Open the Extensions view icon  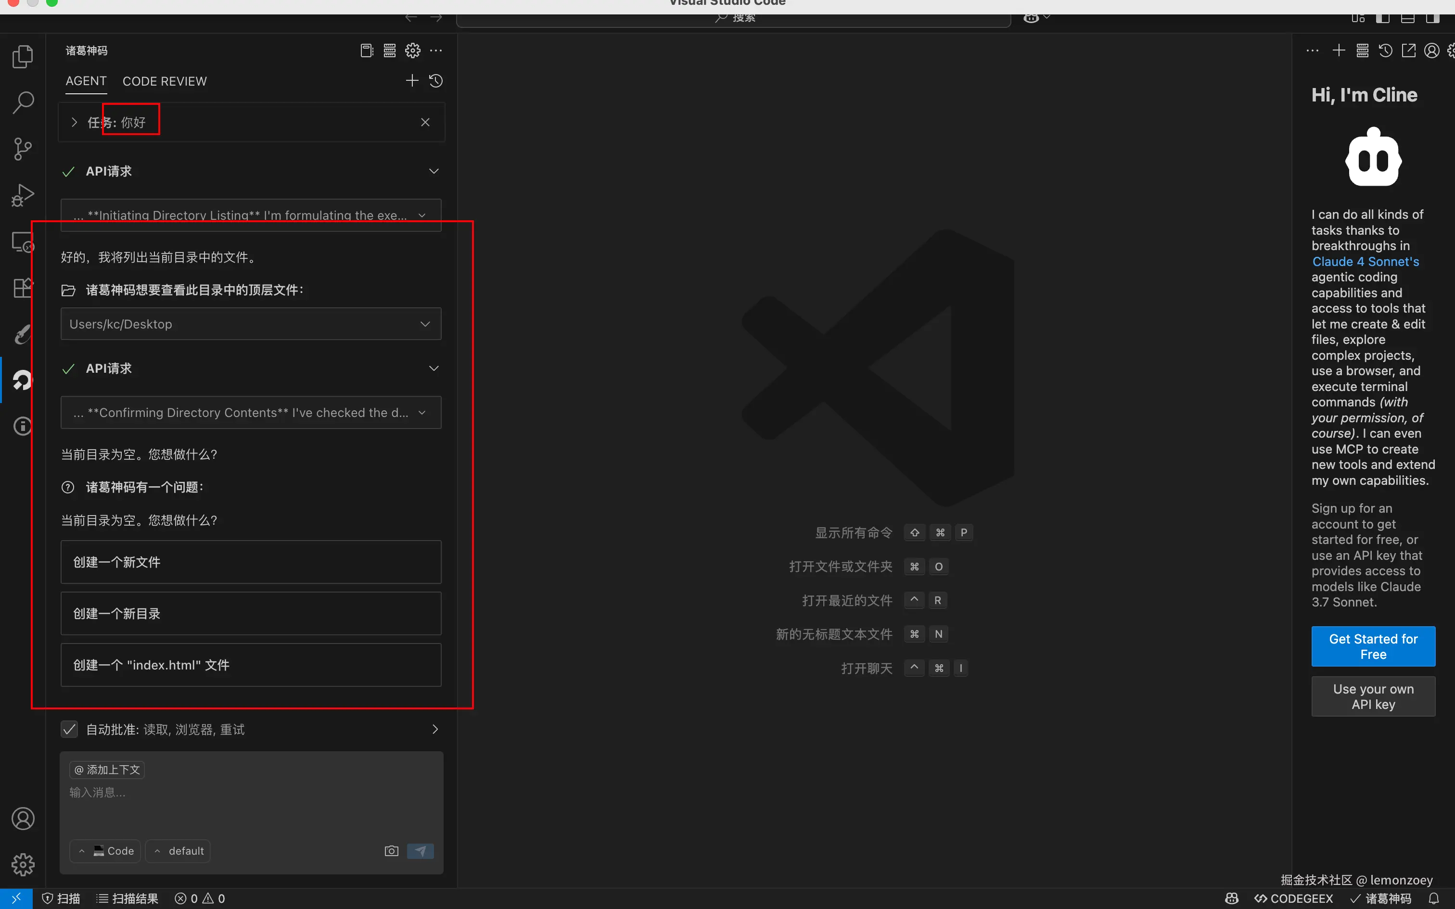tap(23, 288)
